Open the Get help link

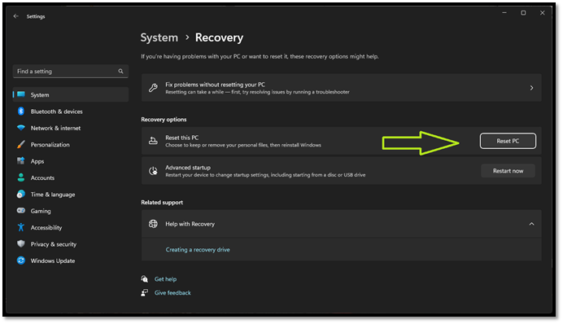point(165,278)
